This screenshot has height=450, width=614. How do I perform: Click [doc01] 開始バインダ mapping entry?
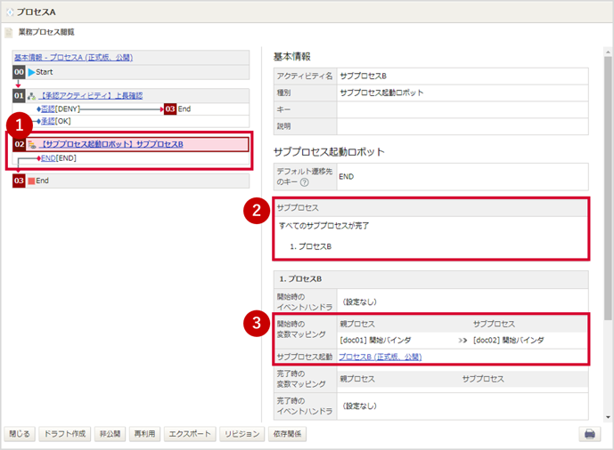click(375, 341)
